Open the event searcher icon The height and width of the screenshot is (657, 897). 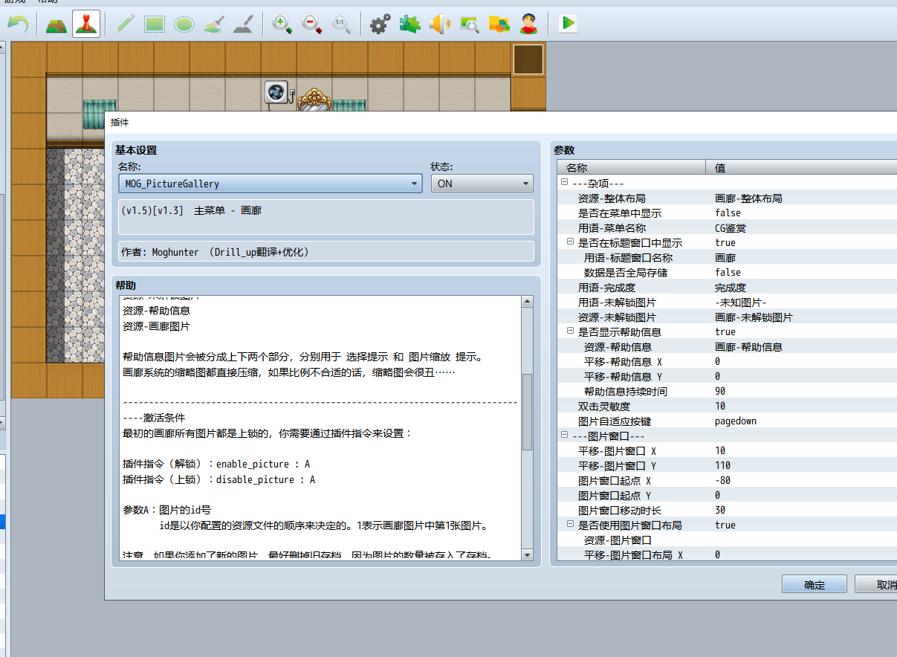point(469,24)
